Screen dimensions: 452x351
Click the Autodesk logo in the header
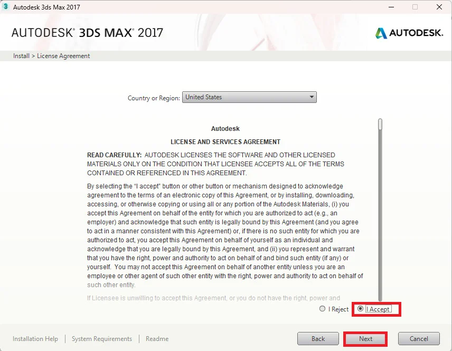(409, 33)
